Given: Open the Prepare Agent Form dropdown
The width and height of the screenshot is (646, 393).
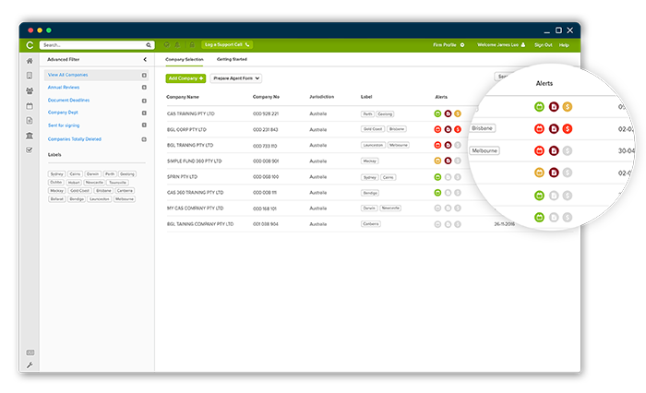Looking at the screenshot, I should point(236,78).
